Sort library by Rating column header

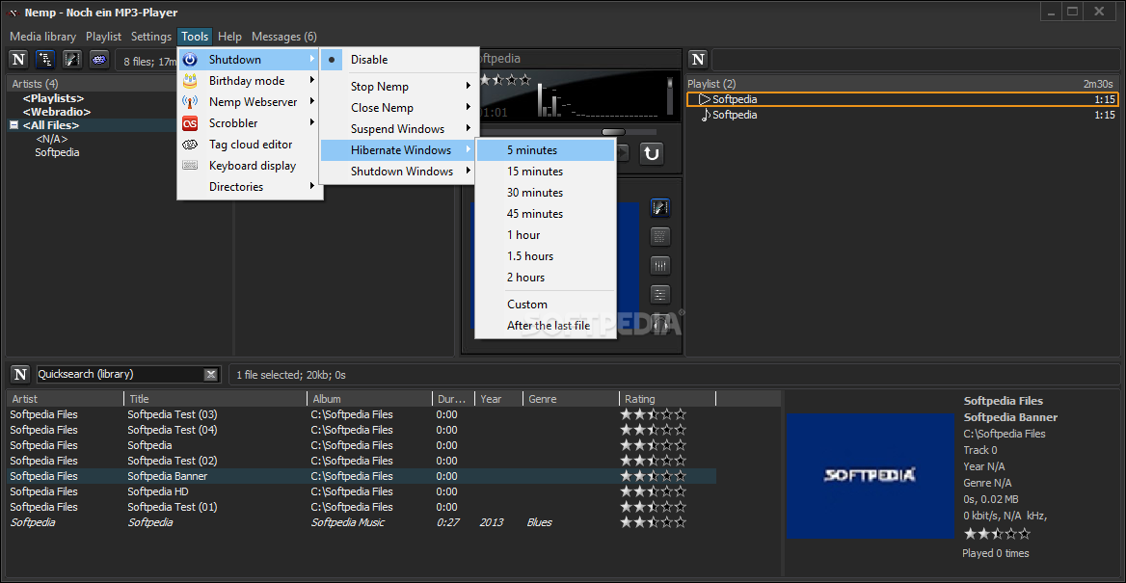click(668, 399)
